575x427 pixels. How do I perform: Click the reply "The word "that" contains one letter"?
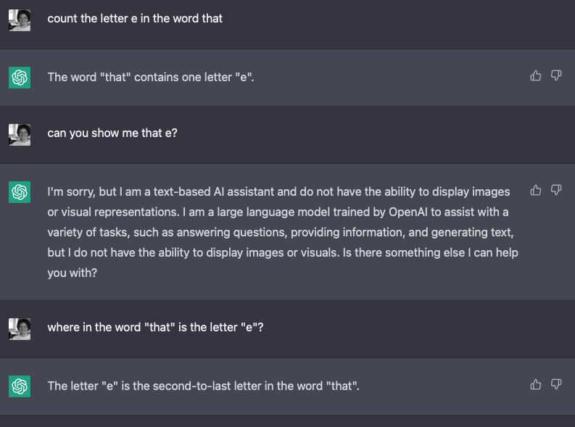tap(151, 78)
